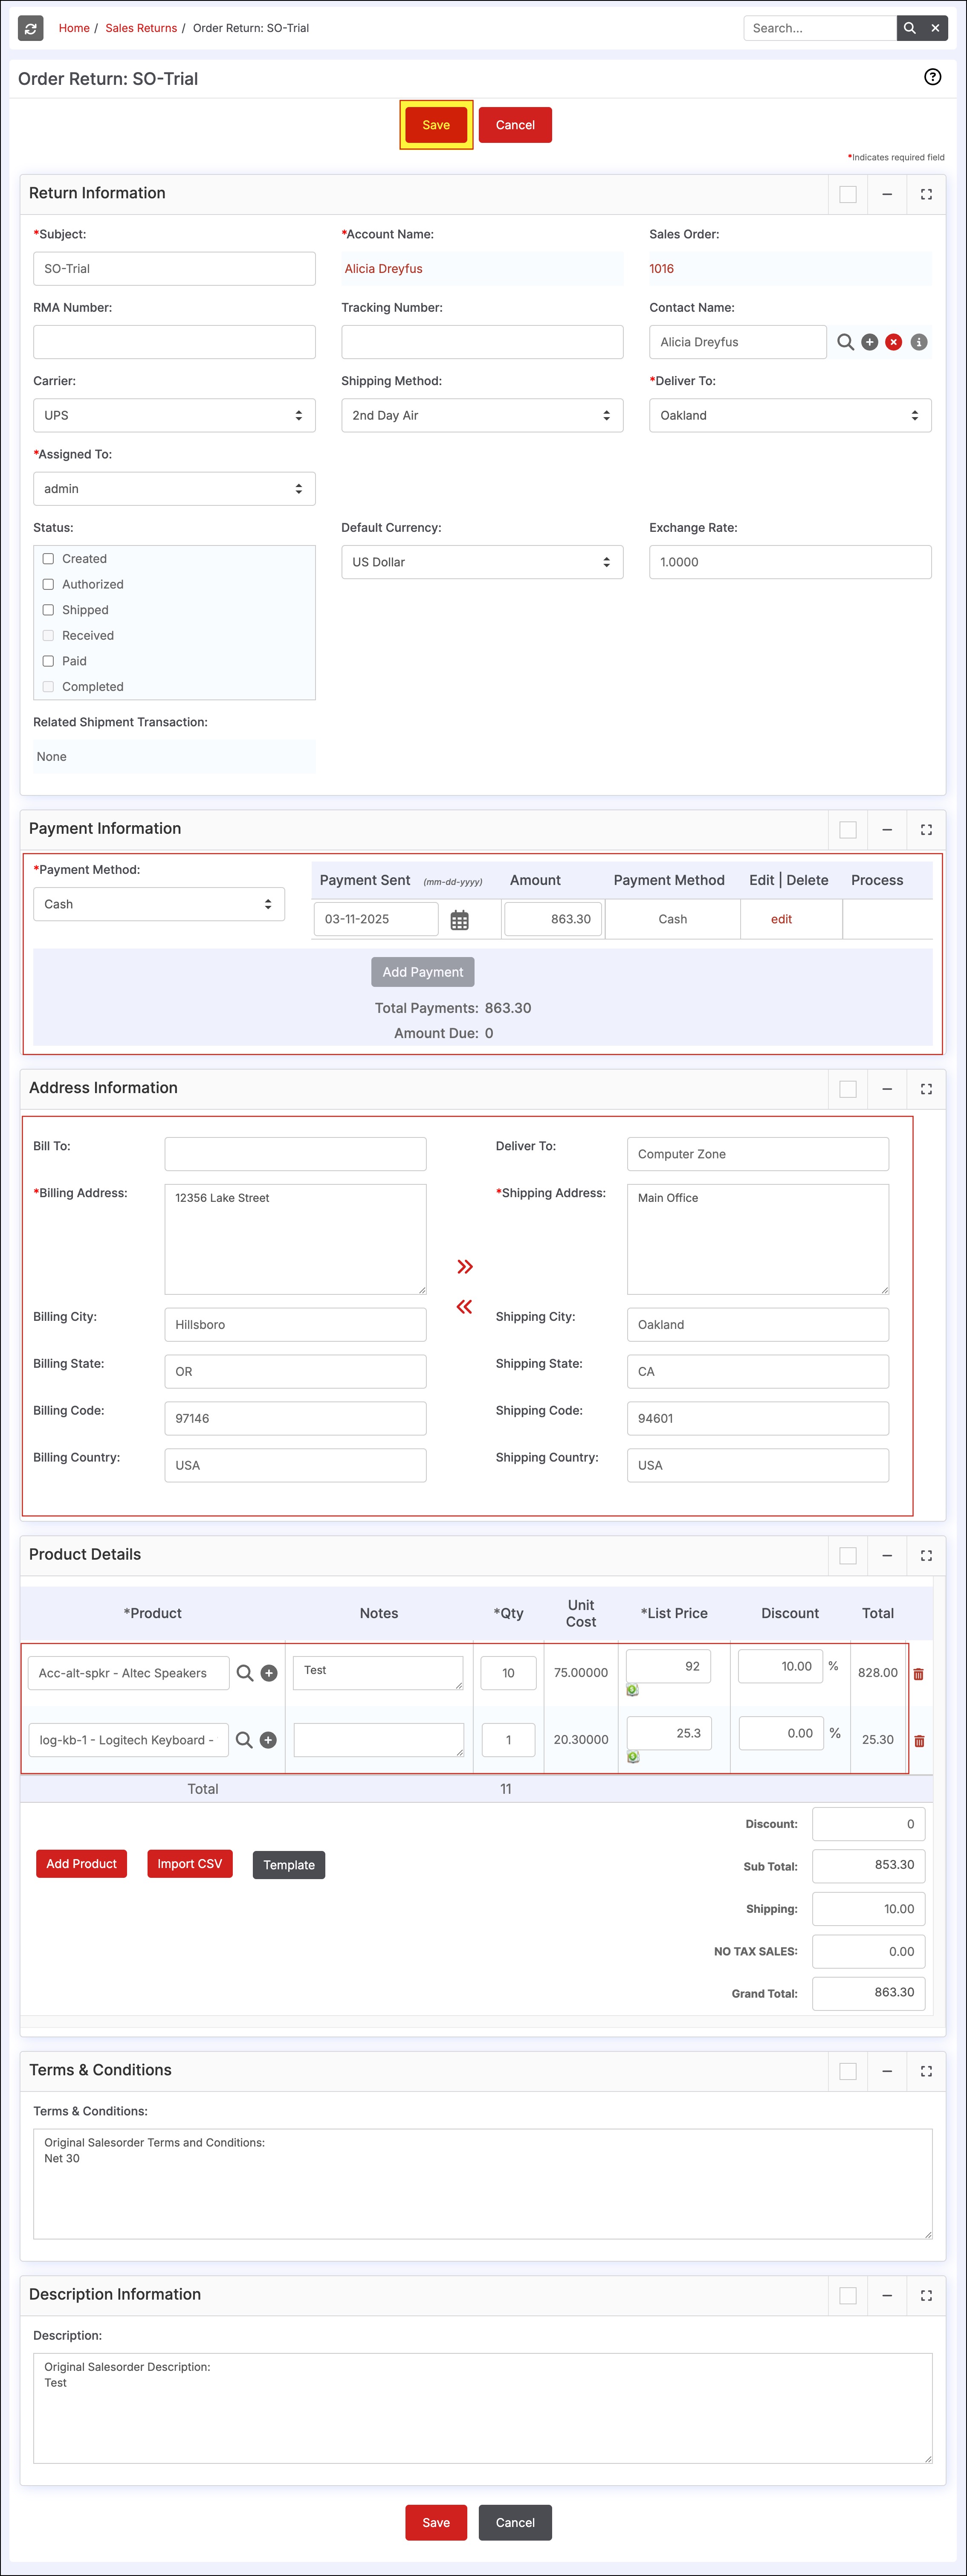Toggle Address Information header checkbox

coord(848,1089)
